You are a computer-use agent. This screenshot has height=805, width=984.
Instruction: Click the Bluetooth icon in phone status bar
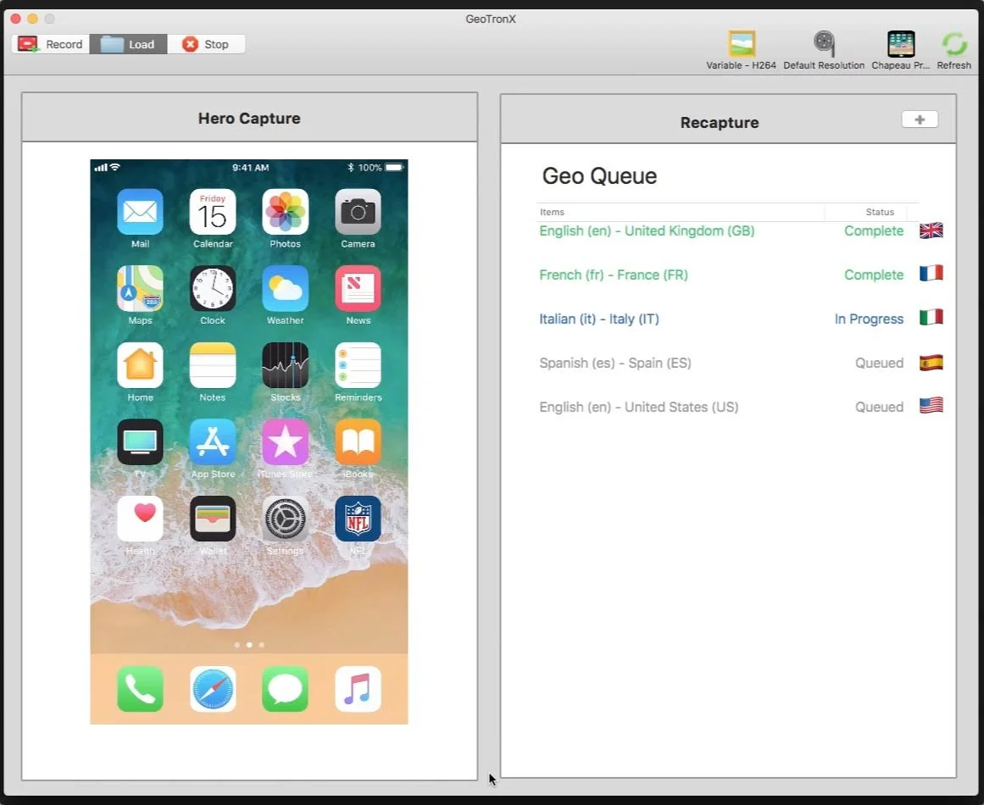pos(351,168)
